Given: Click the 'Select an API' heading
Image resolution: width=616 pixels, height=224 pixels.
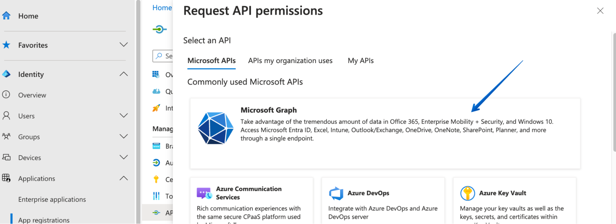Looking at the screenshot, I should (x=207, y=40).
